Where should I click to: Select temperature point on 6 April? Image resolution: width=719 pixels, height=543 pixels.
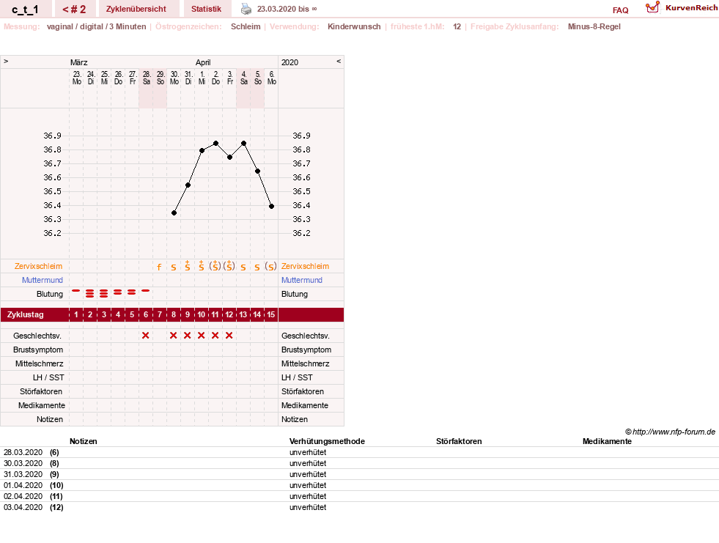(x=271, y=207)
